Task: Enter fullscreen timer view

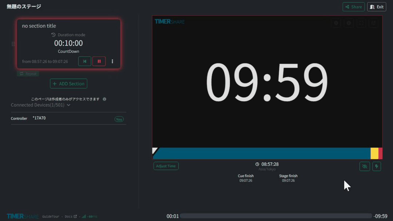Action: (361, 23)
